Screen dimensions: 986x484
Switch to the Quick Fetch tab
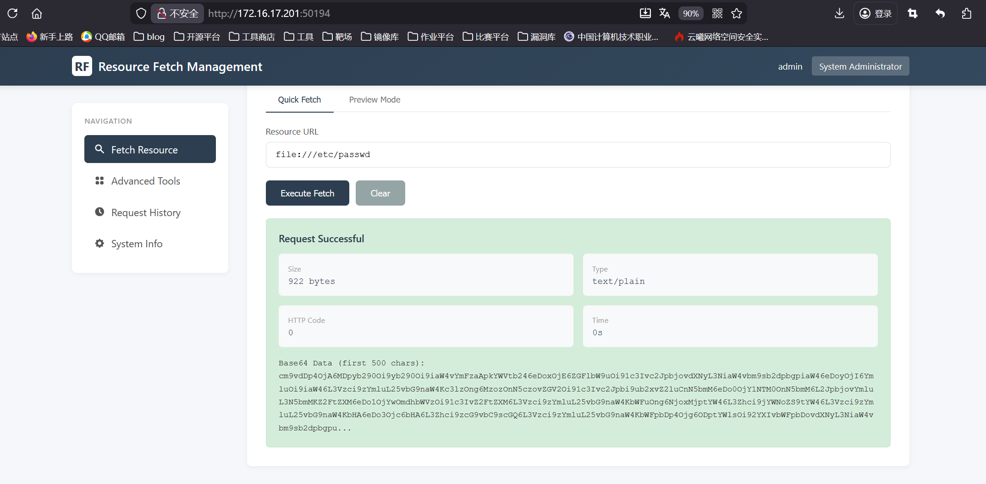[299, 100]
